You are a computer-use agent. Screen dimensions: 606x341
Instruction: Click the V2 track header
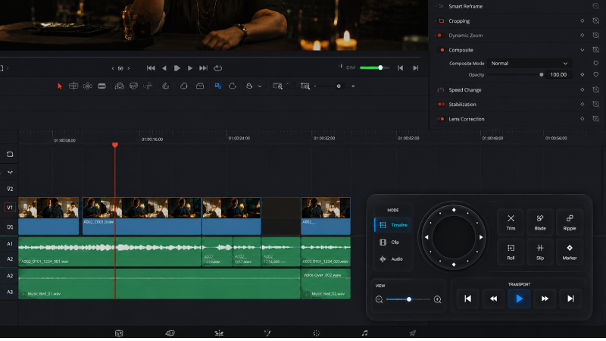coord(10,189)
